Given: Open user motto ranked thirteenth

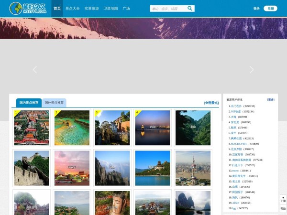Looking at the screenshot, I should tap(235, 171).
